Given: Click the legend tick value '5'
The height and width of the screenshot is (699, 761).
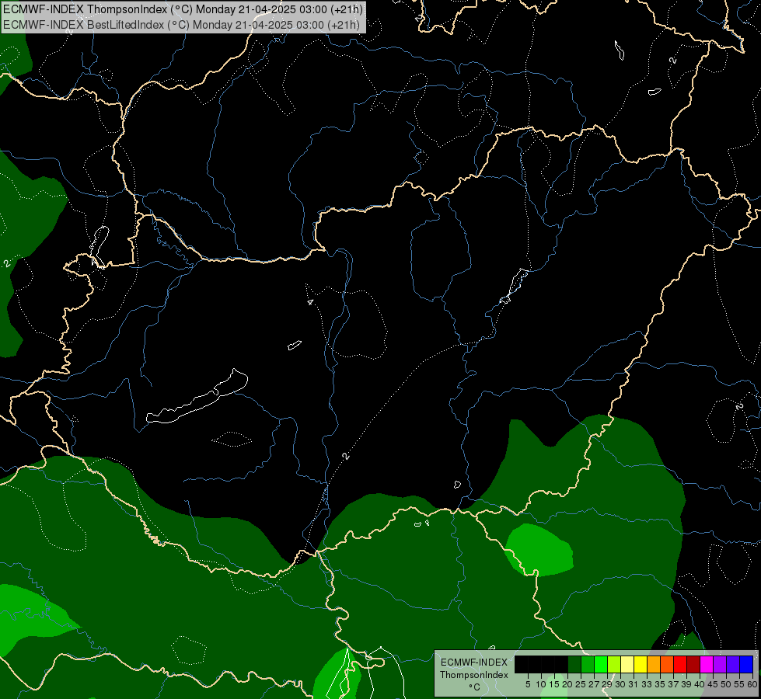Looking at the screenshot, I should tap(528, 684).
